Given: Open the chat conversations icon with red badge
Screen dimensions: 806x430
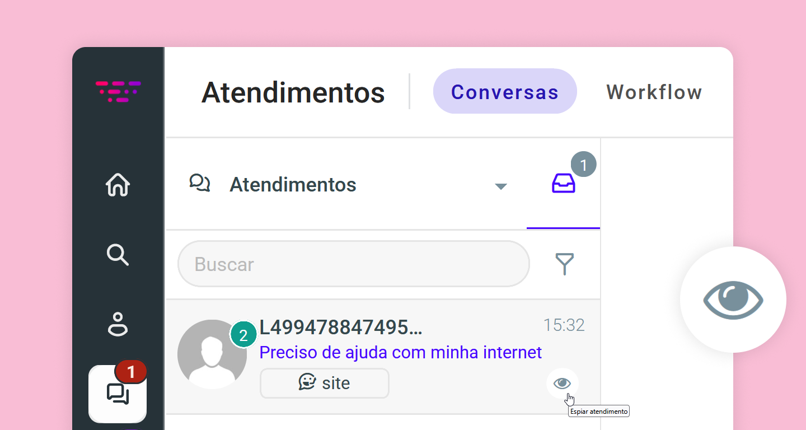Looking at the screenshot, I should (118, 394).
